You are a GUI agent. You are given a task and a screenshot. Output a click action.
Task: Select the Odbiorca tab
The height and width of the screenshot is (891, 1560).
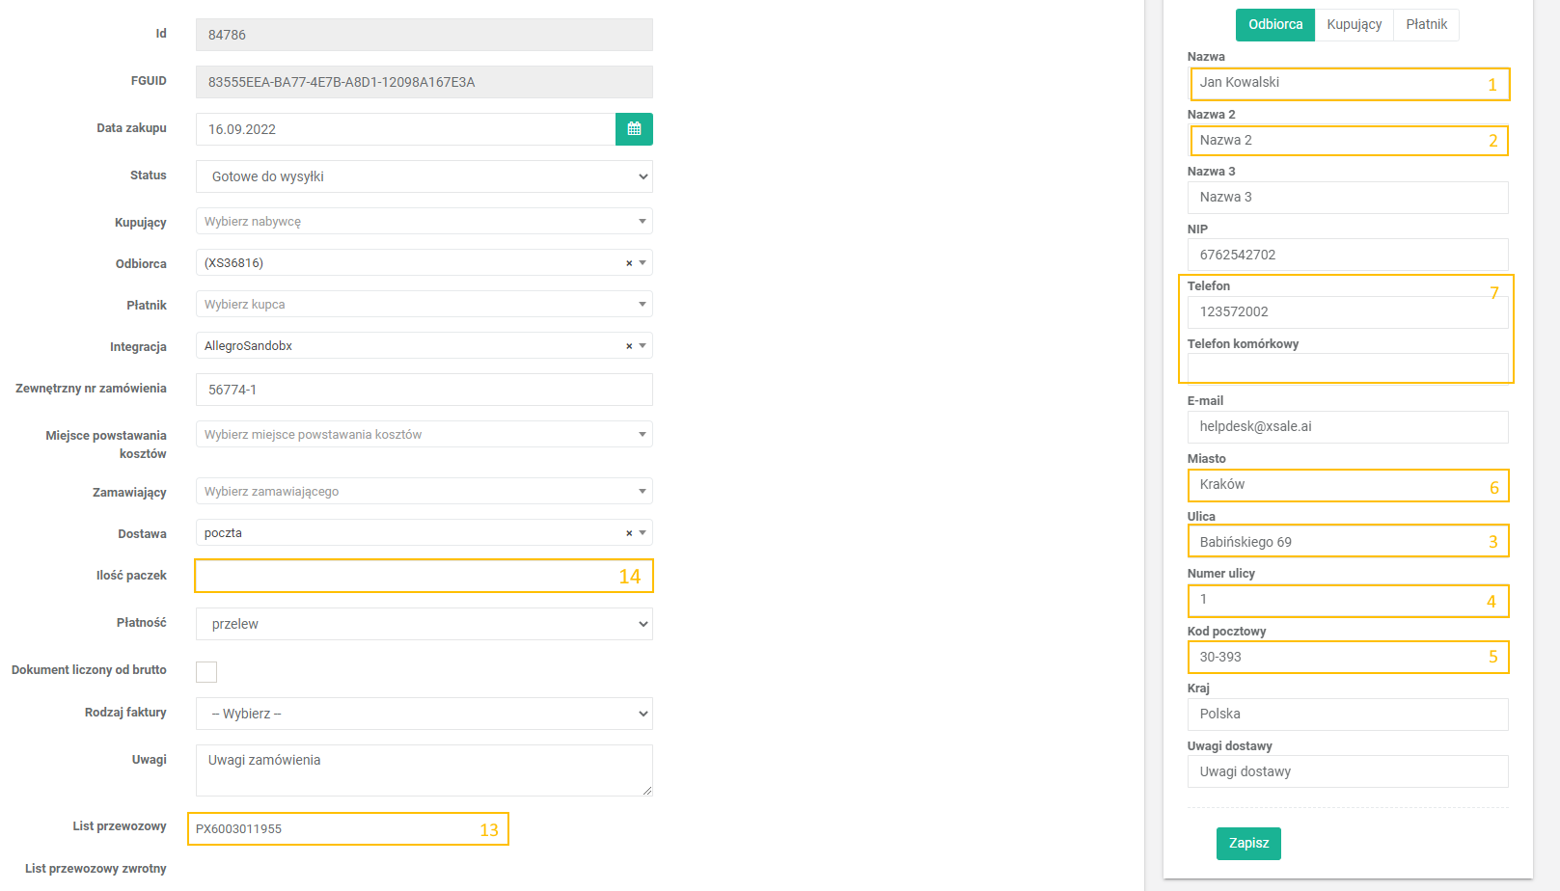1274,25
